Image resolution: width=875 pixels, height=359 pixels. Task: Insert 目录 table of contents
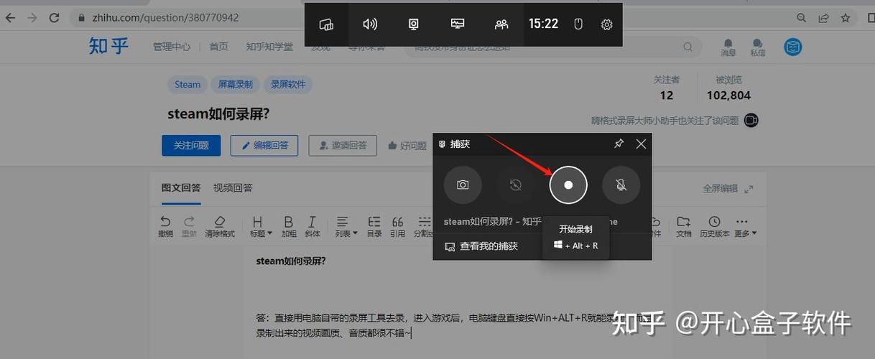(374, 226)
